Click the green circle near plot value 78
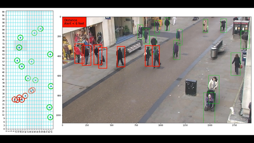Viewport: 254px width, 143px height. [x=20, y=38]
